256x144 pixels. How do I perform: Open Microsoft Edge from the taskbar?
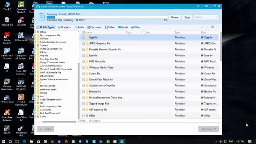24,141
